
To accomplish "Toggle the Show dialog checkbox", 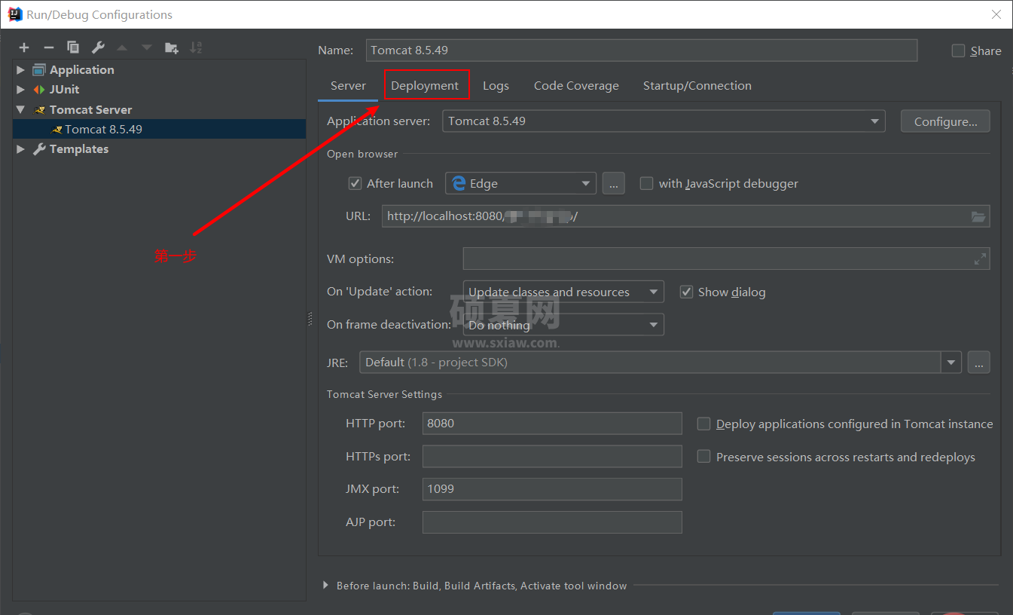I will (x=686, y=292).
